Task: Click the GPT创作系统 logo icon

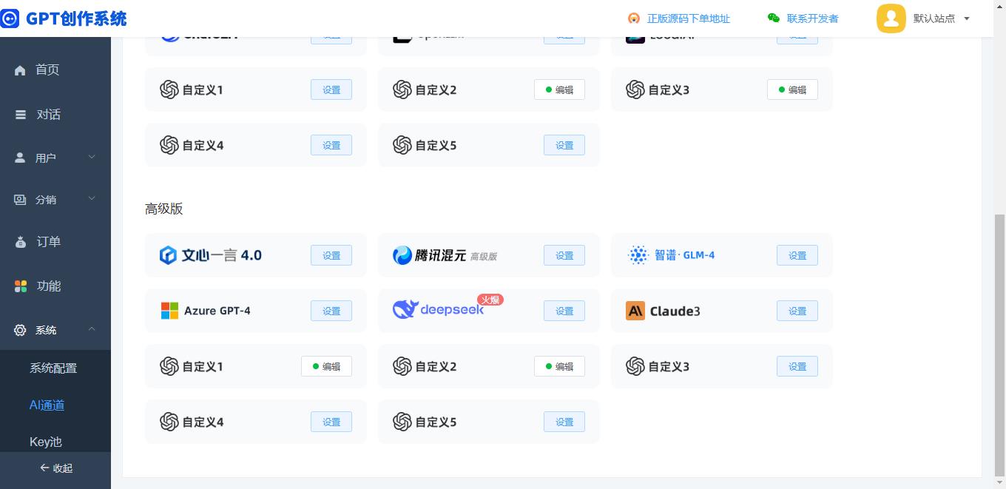Action: pyautogui.click(x=10, y=18)
